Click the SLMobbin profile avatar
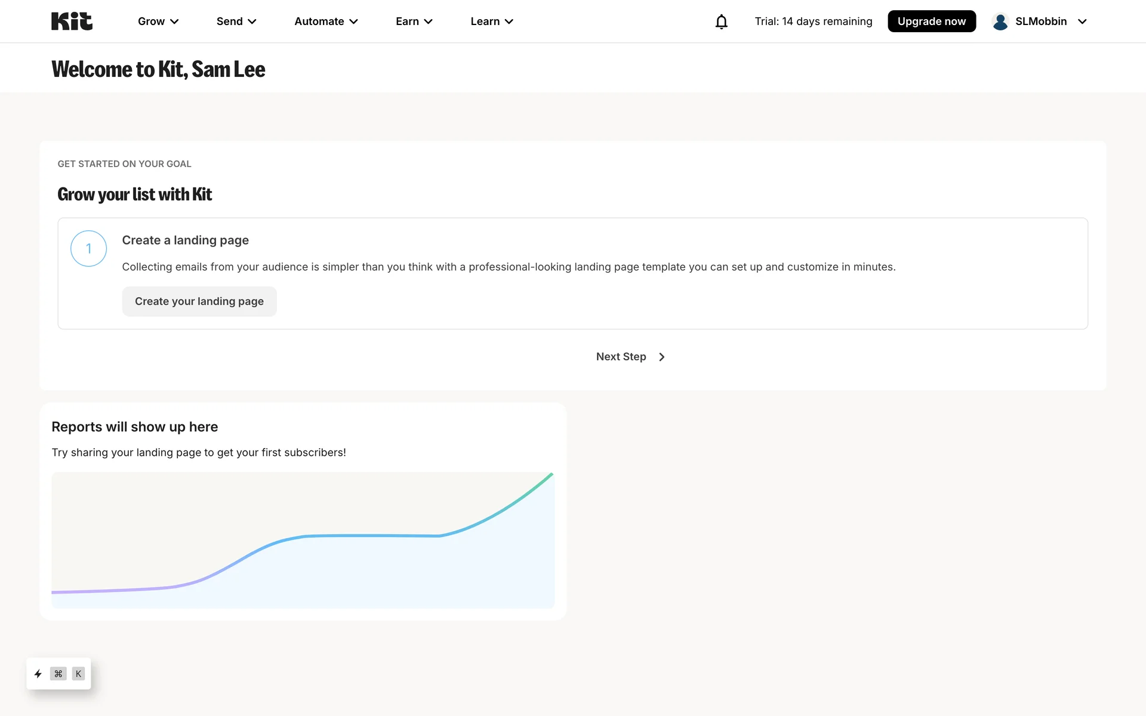The image size is (1146, 716). coord(1000,21)
